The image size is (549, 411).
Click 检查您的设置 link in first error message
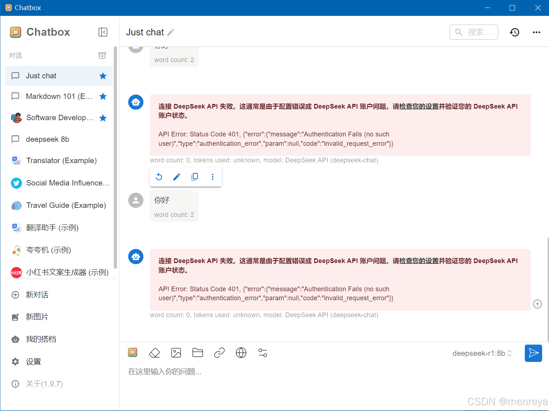point(419,106)
